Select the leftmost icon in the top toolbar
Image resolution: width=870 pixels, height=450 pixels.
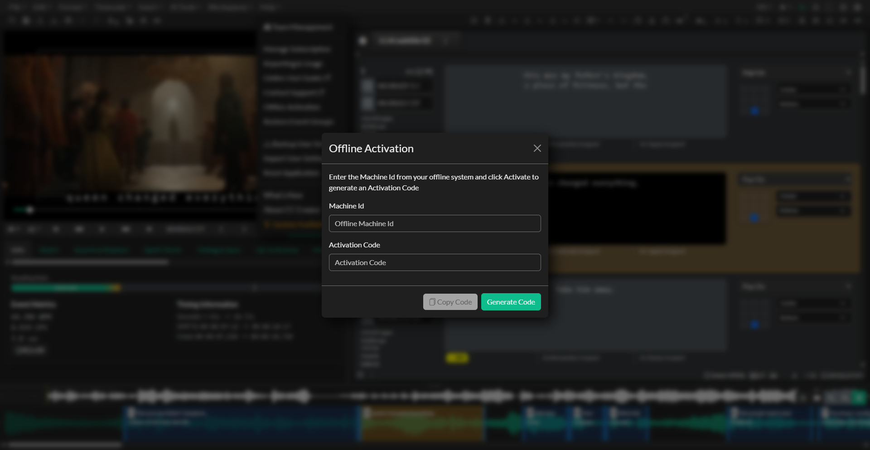(x=12, y=20)
